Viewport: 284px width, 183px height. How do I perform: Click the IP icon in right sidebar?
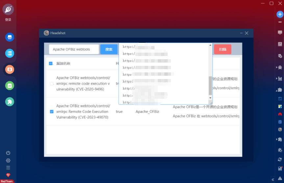tap(280, 44)
